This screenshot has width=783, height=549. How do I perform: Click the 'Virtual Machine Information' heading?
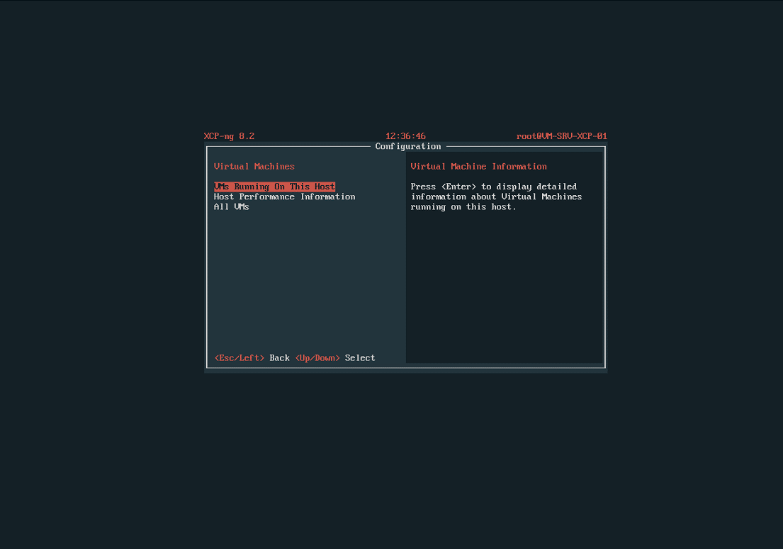pyautogui.click(x=478, y=167)
